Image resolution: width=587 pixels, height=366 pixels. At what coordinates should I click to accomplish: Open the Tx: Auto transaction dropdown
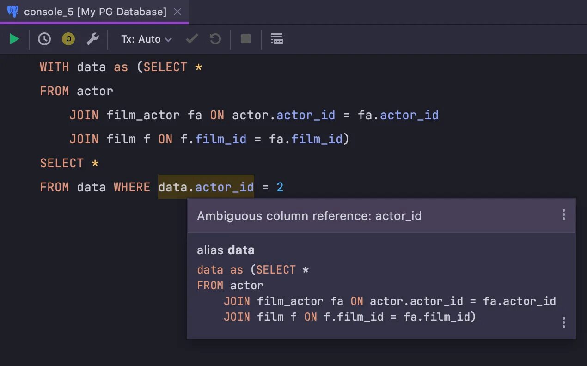[x=146, y=39]
